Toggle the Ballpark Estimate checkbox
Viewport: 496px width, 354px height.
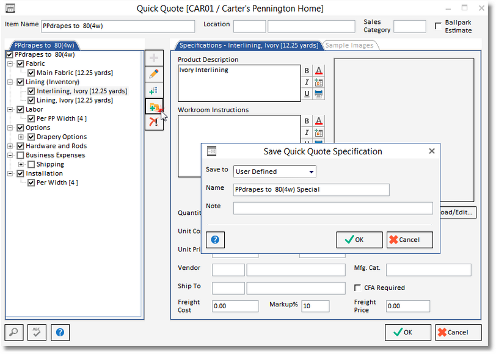tap(438, 26)
